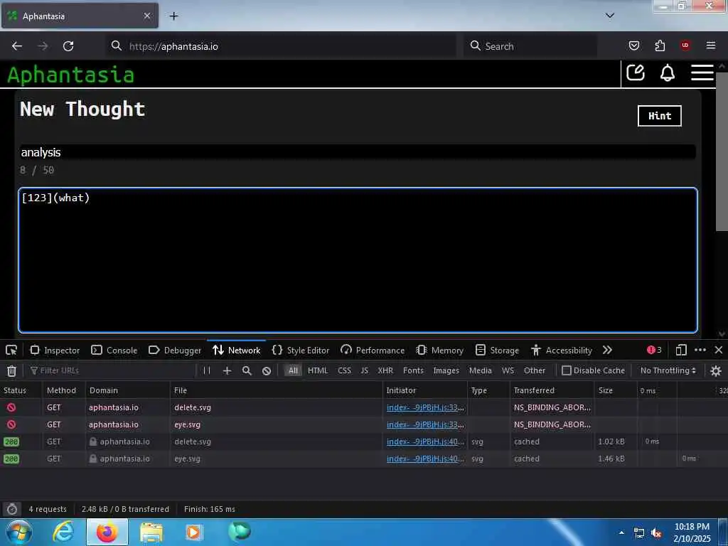
Task: Filter requests by Fonts
Action: pyautogui.click(x=413, y=370)
